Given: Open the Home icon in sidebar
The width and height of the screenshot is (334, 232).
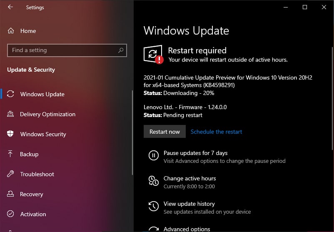Looking at the screenshot, I should [x=11, y=31].
